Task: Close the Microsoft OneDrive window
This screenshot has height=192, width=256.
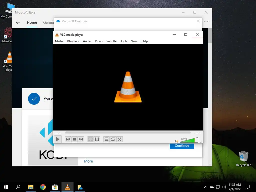Action: pos(198,21)
